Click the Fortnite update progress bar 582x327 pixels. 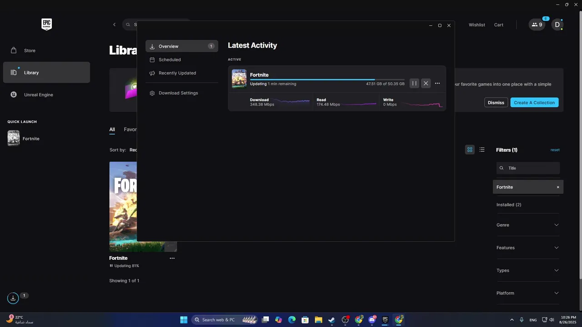[327, 79]
